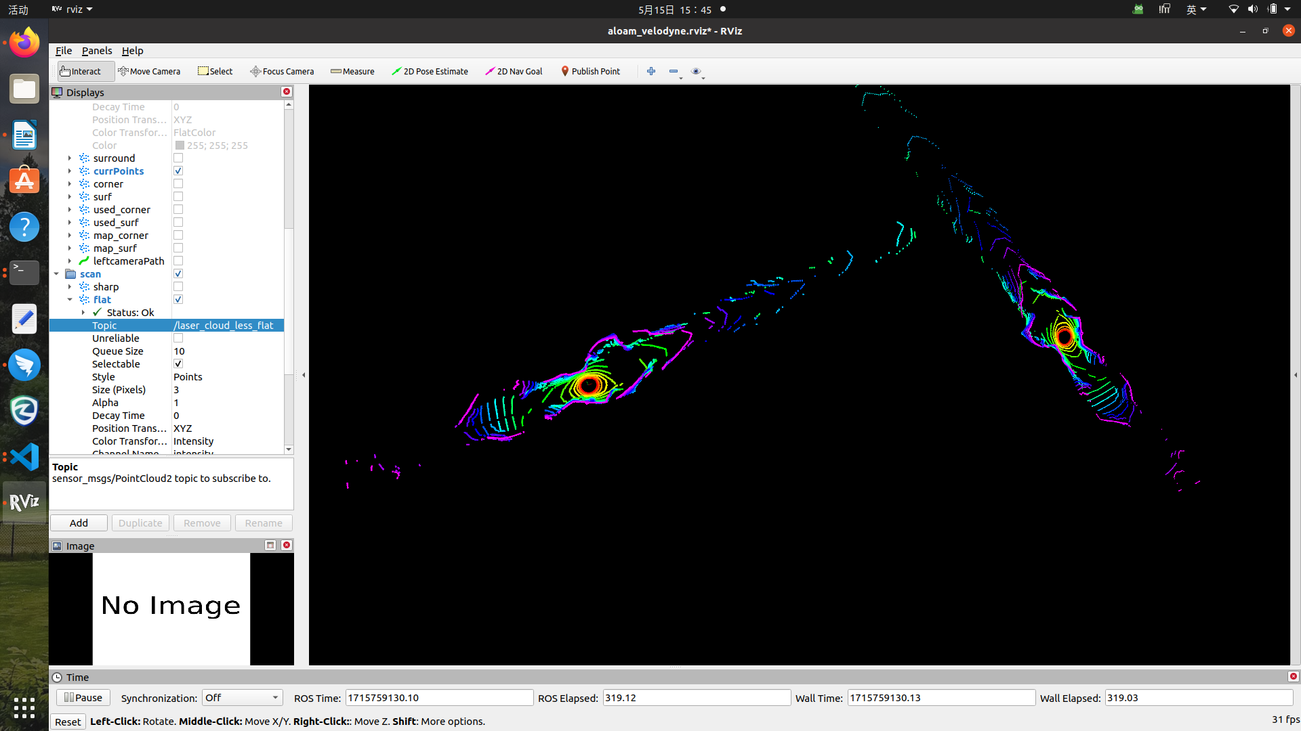This screenshot has height=731, width=1301.
Task: Select the 2D Pose Estimate tool
Action: pos(430,71)
